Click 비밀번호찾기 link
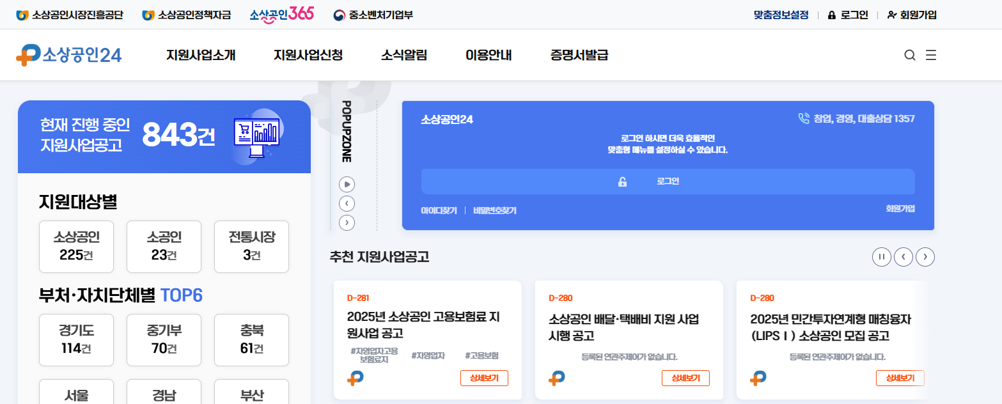Screen dimensions: 1002x404 click(x=495, y=210)
